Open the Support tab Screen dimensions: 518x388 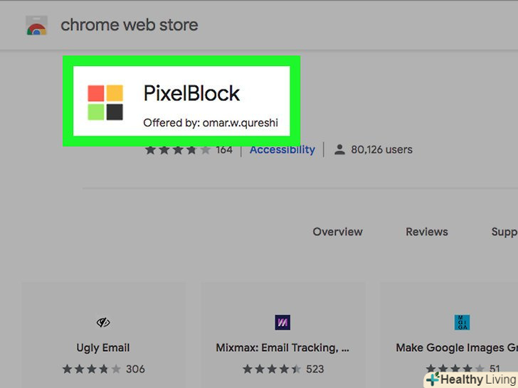(504, 232)
